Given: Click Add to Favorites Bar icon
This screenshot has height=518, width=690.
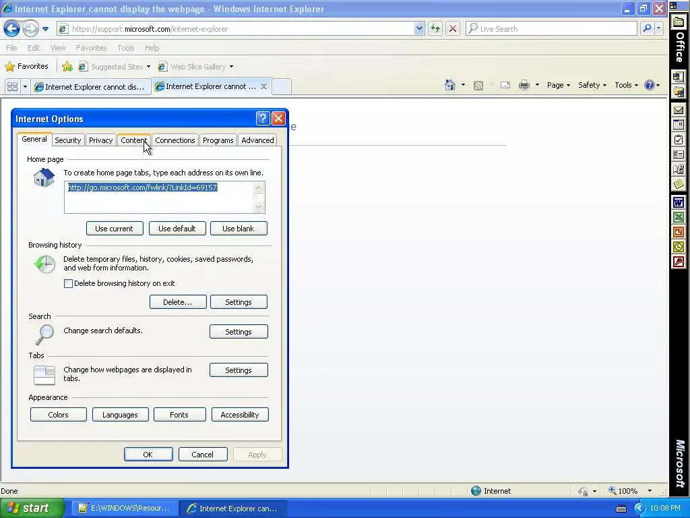Looking at the screenshot, I should coord(67,67).
